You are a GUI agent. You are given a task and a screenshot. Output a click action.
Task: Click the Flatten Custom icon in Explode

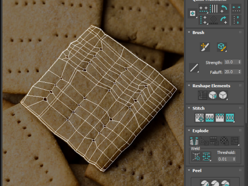pyautogui.click(x=235, y=141)
